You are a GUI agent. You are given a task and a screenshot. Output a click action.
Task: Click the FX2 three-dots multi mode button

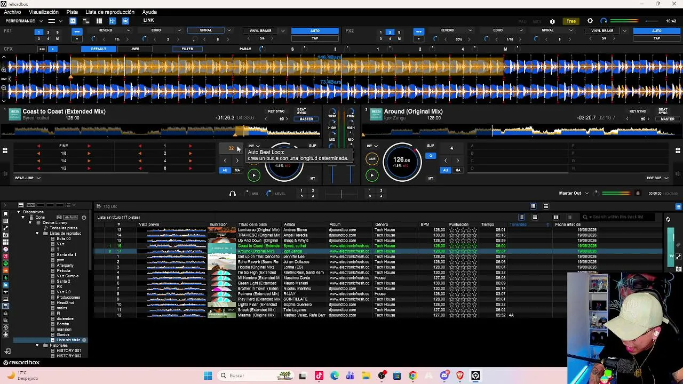pyautogui.click(x=419, y=31)
